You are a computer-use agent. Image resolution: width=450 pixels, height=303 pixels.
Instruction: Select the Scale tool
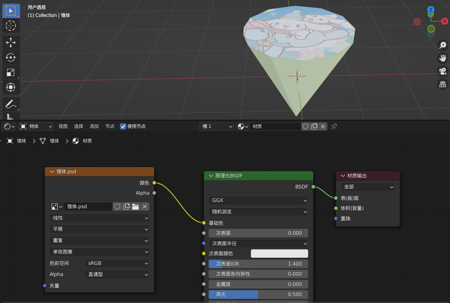point(11,72)
